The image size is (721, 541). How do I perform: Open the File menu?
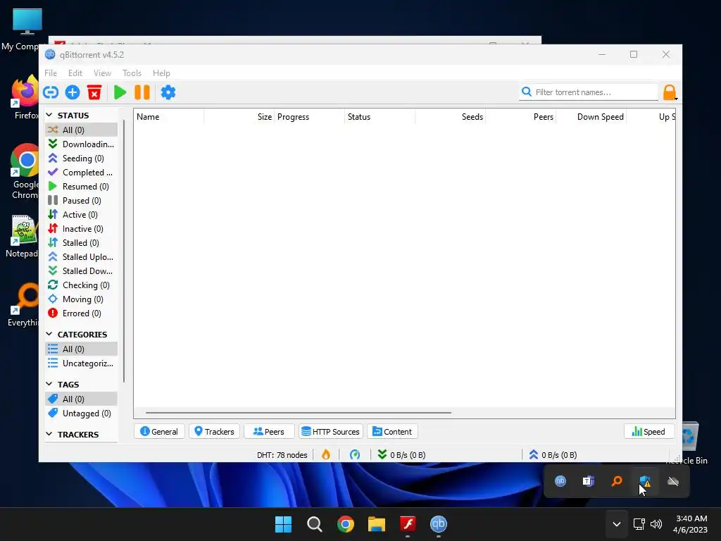(51, 73)
